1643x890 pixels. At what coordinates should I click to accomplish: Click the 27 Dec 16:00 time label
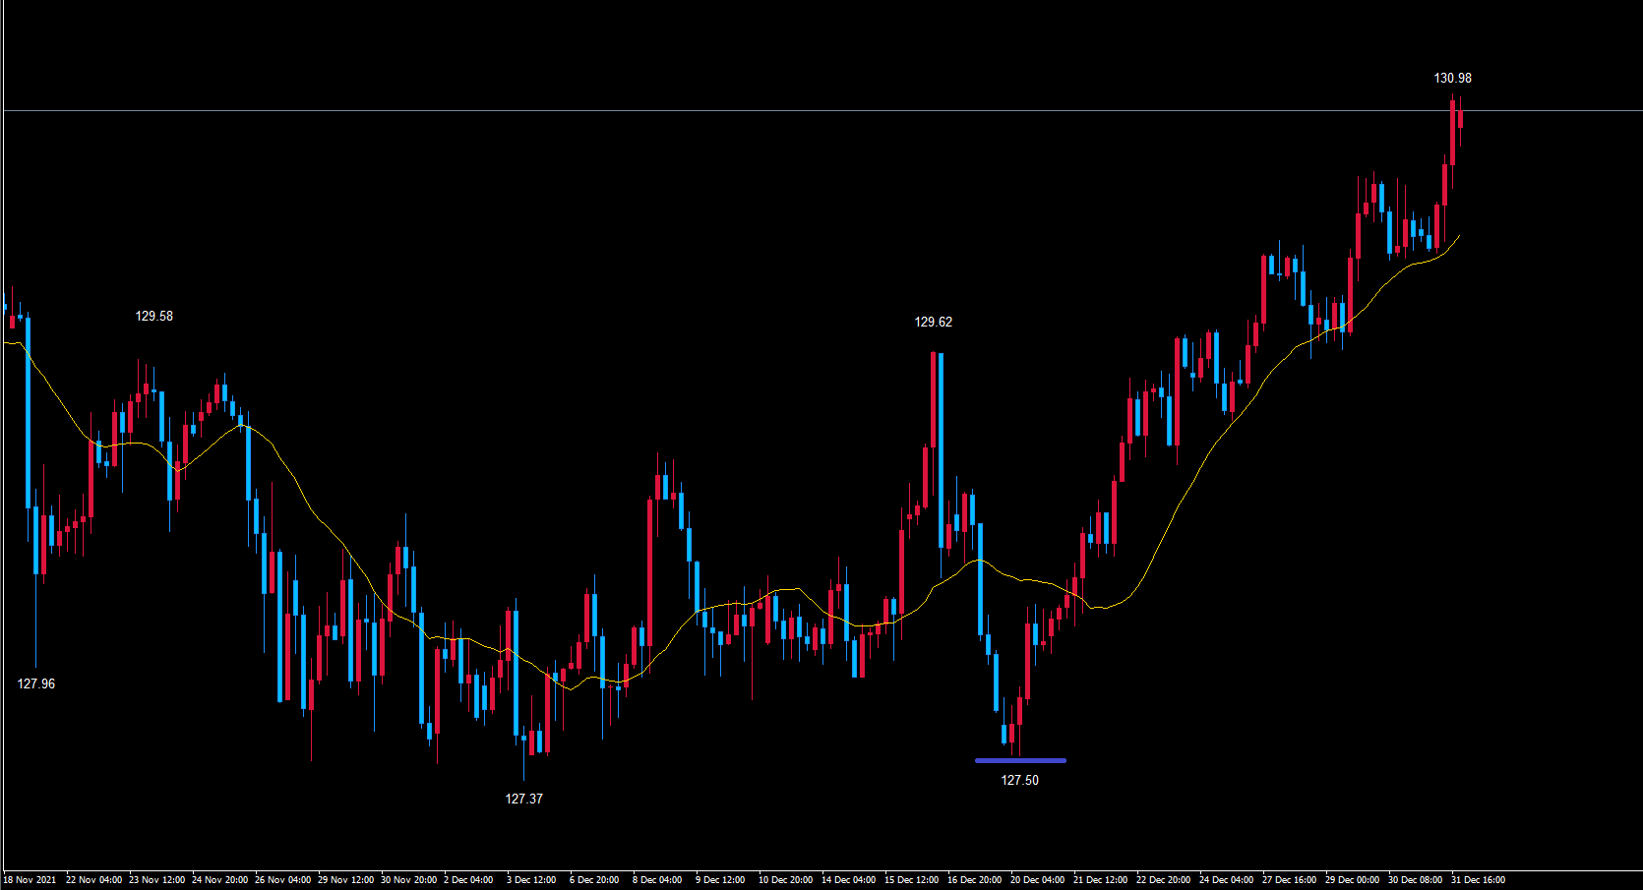click(1289, 879)
